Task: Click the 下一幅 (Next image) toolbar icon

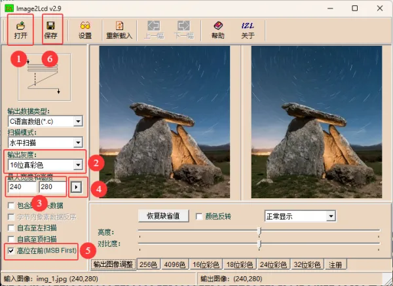Action: coord(184,29)
